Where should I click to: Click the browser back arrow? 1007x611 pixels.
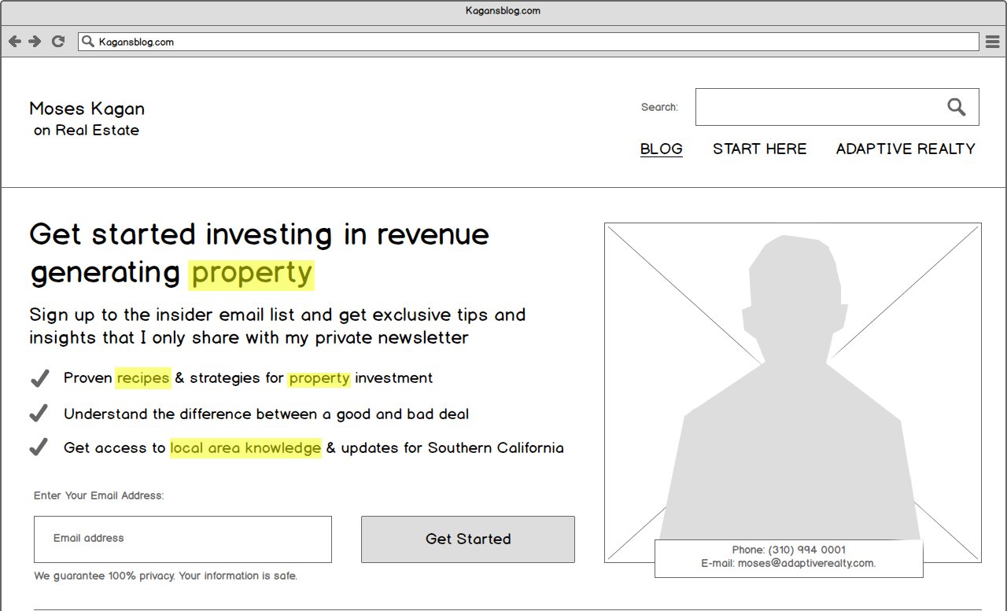(14, 42)
